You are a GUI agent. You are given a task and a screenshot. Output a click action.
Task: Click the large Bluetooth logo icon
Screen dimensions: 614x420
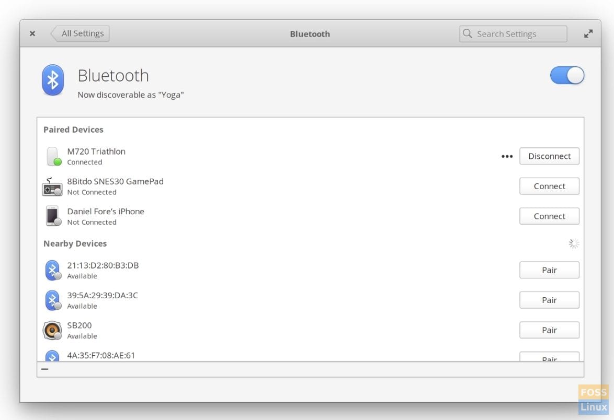pos(53,80)
